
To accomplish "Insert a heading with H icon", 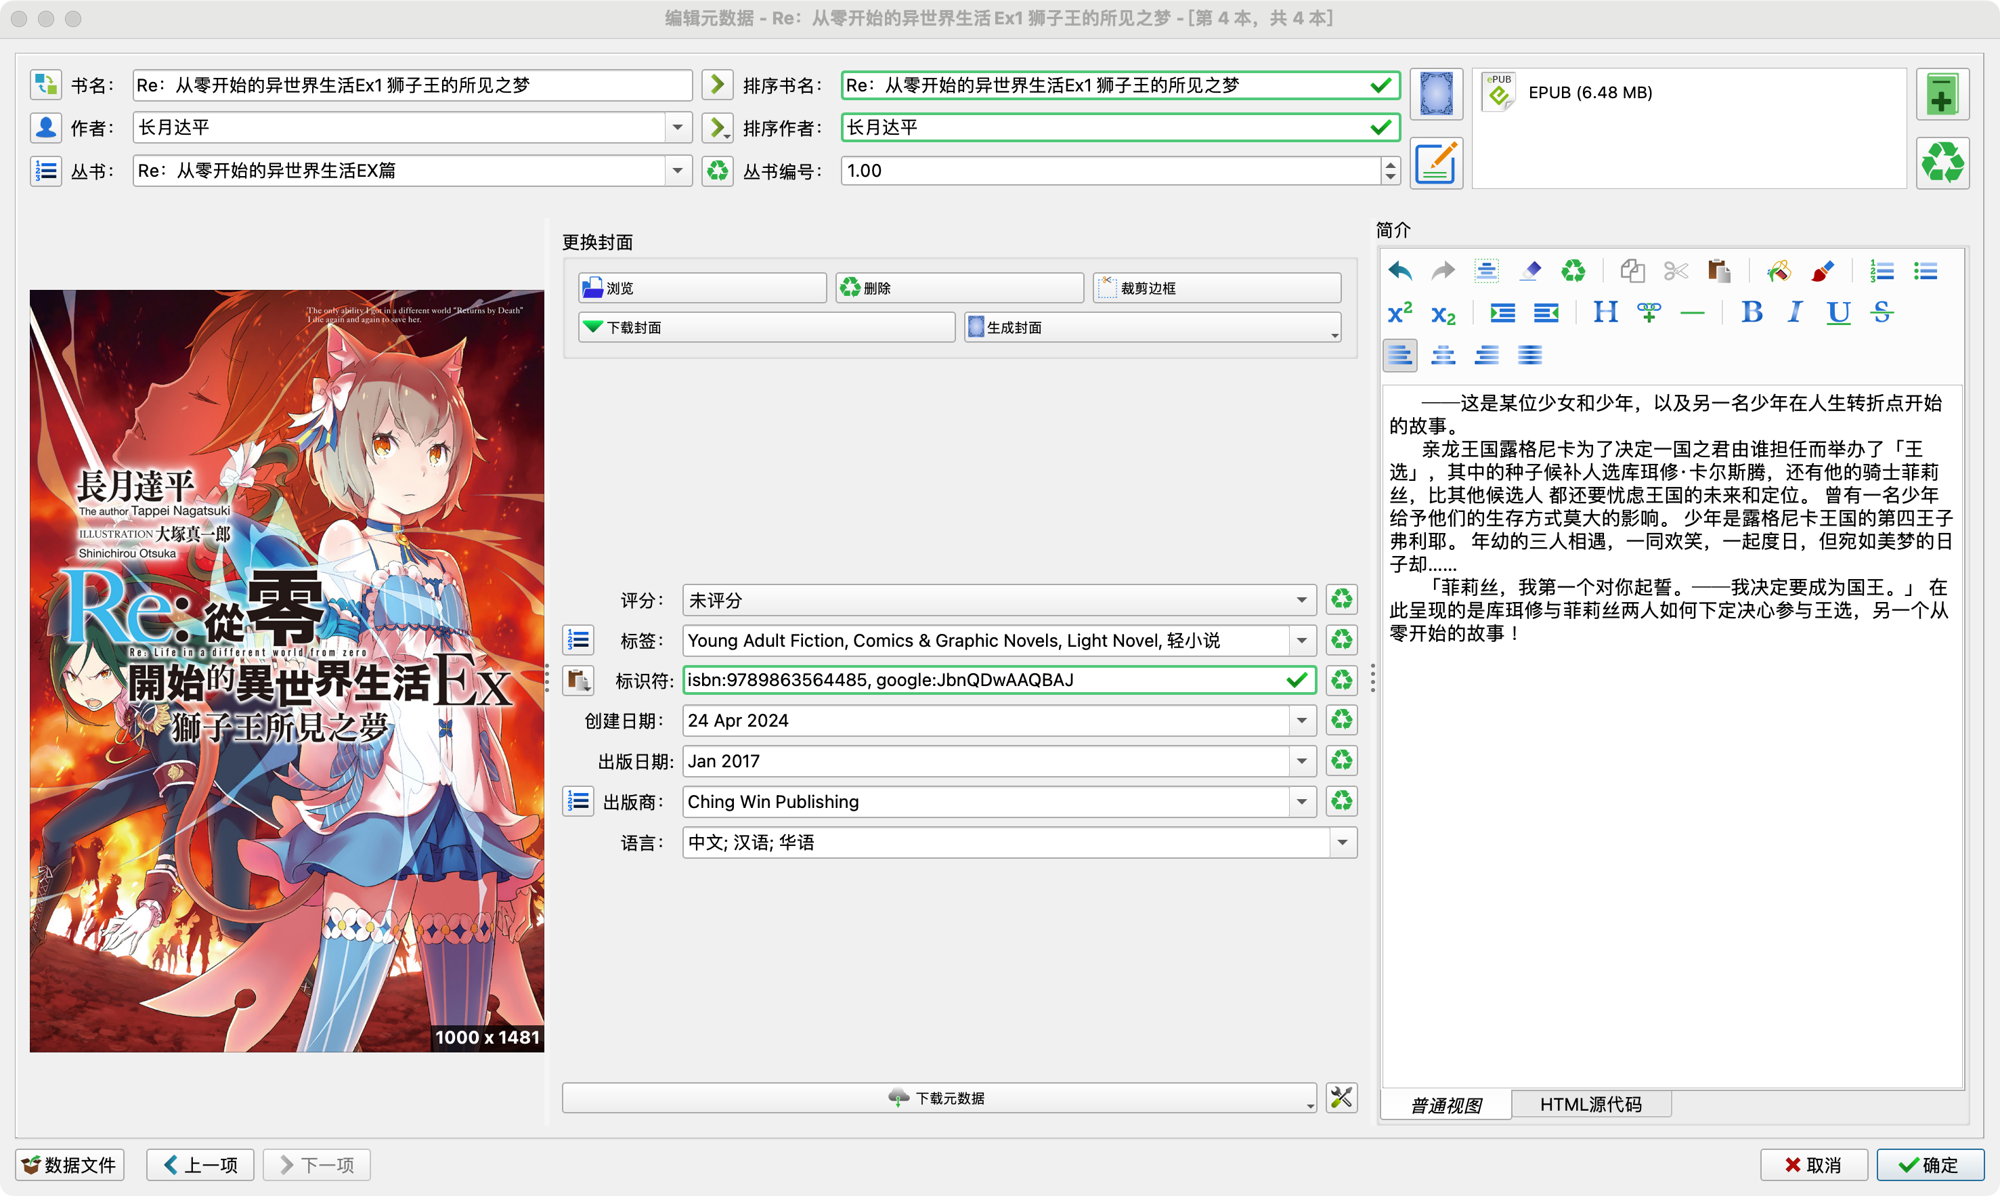I will tap(1605, 313).
